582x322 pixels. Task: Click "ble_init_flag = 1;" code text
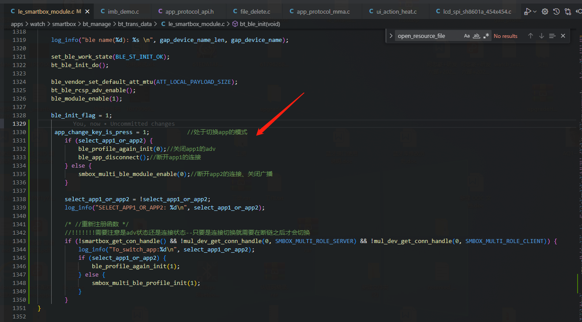click(x=82, y=116)
